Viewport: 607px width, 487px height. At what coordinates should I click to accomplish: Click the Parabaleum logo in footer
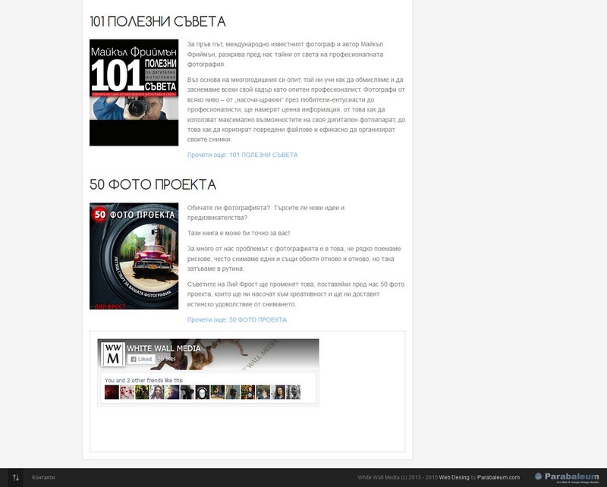coord(567,478)
